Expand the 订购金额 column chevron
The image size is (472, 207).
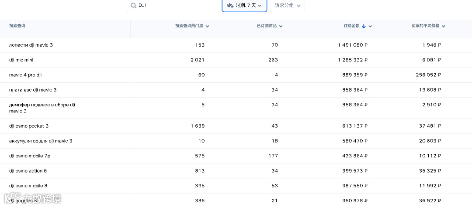click(370, 27)
